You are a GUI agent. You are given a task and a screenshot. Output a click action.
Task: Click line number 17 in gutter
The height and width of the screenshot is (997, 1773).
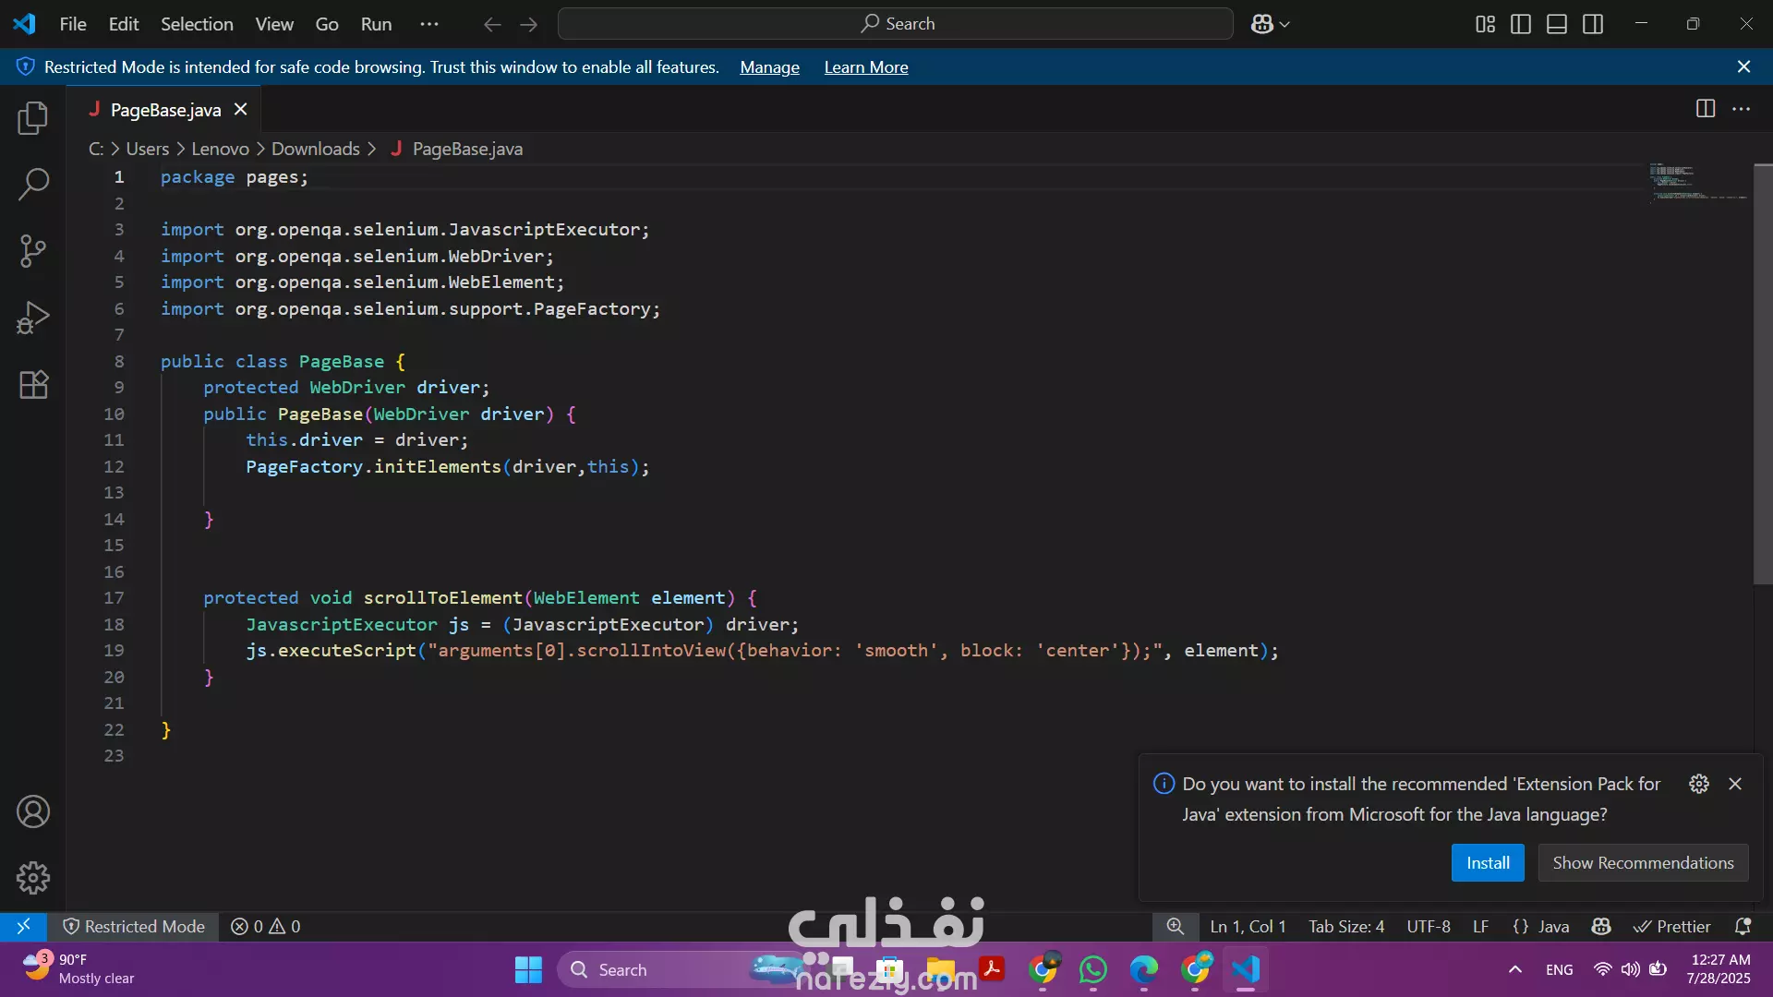coord(114,597)
